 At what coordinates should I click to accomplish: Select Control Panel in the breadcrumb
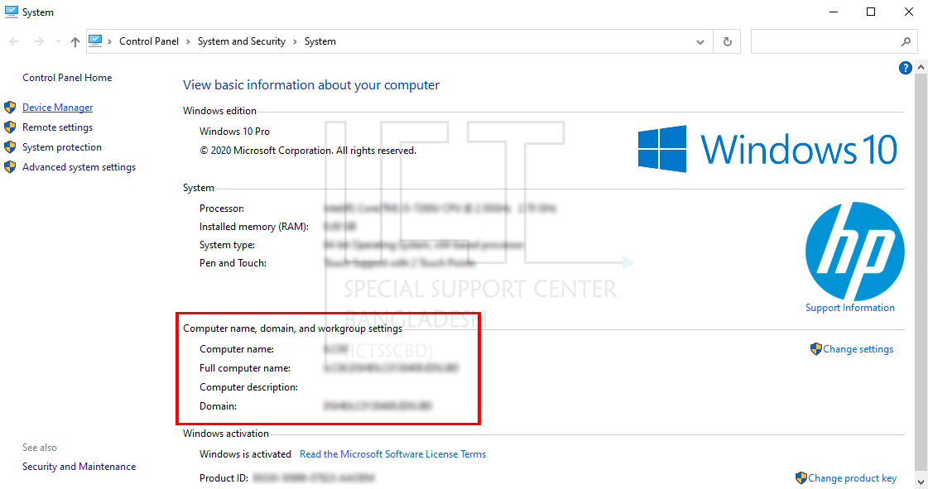tap(149, 41)
